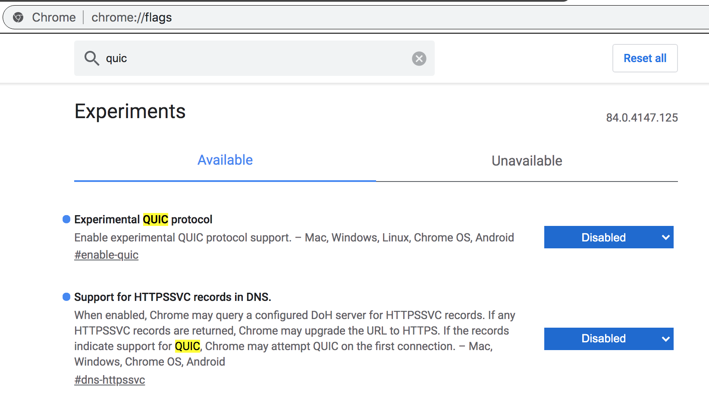Open the #enable-quic anchor link
The image size is (709, 407).
106,255
